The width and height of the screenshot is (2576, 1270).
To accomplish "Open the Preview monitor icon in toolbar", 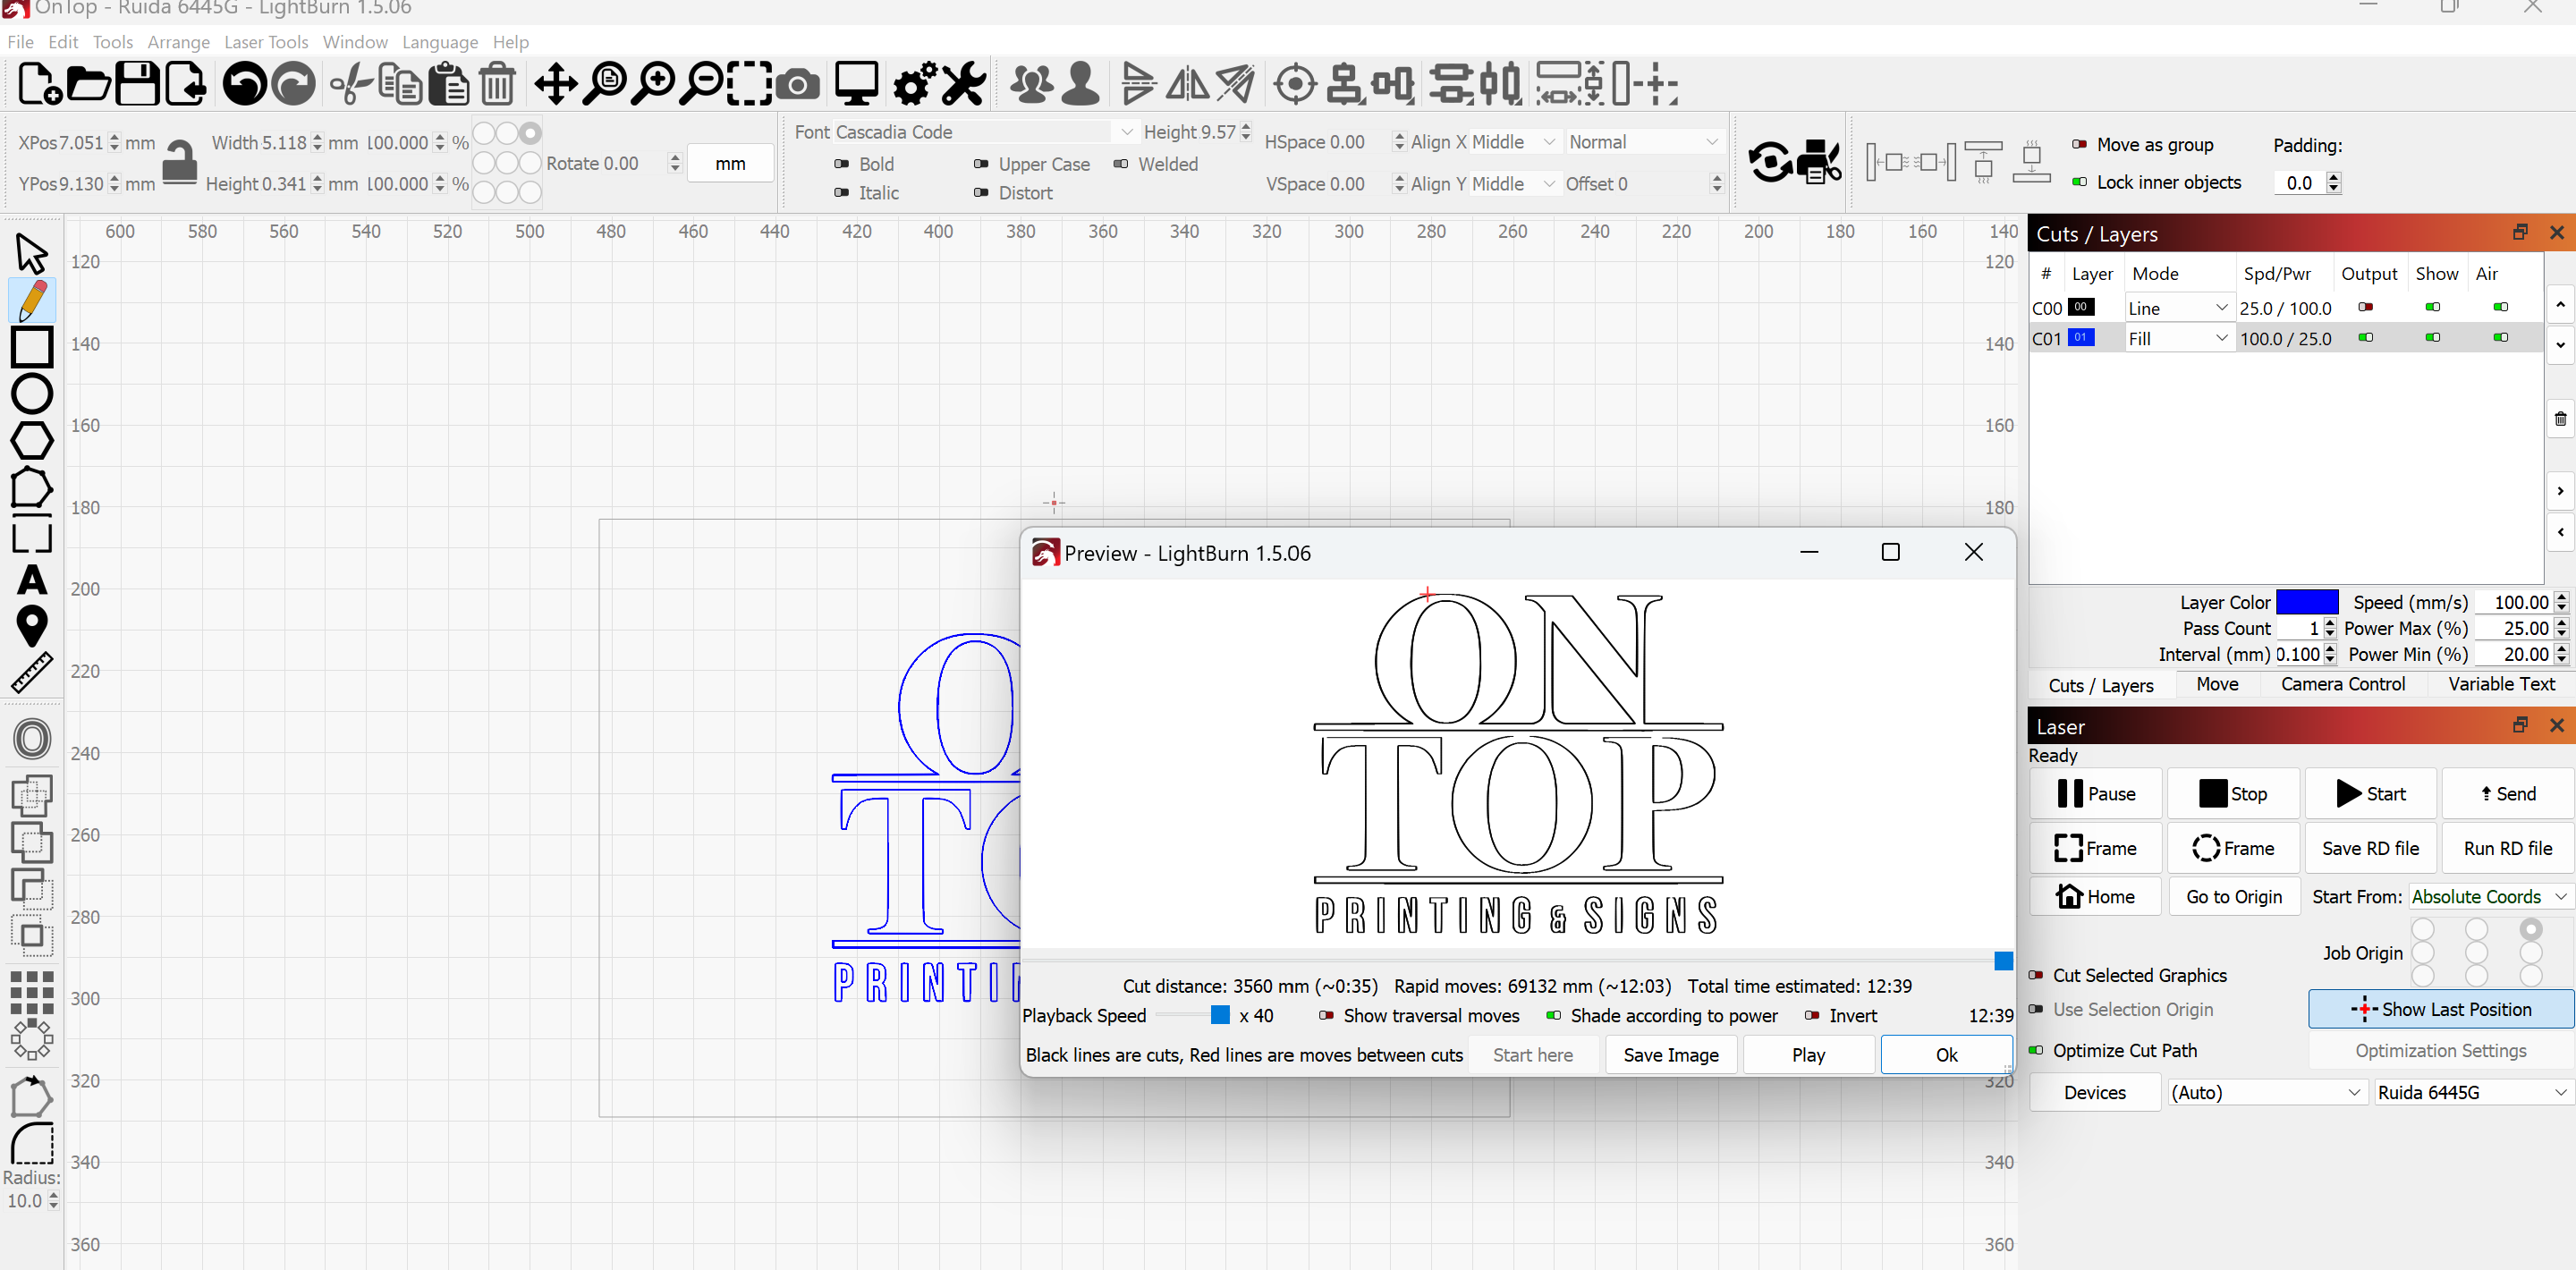I will pos(857,84).
